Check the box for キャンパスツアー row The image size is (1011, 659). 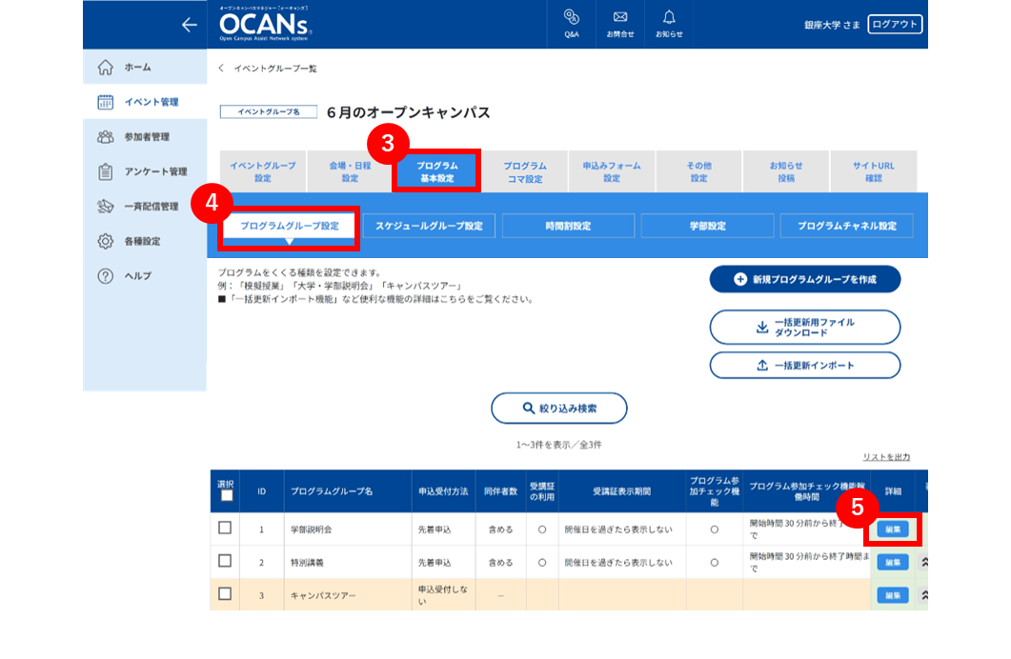(224, 594)
